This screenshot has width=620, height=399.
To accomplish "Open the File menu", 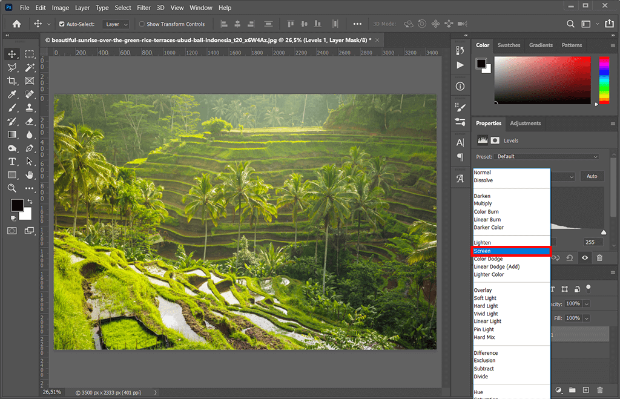I will 24,7.
